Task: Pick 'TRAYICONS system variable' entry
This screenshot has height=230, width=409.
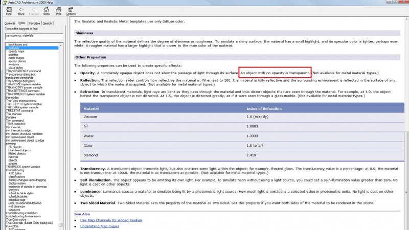Action: click(x=23, y=84)
